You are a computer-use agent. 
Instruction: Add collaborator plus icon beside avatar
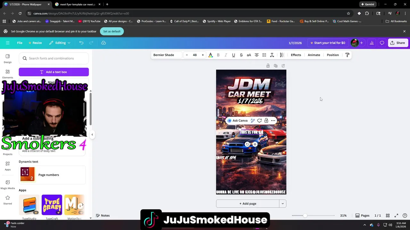click(362, 43)
